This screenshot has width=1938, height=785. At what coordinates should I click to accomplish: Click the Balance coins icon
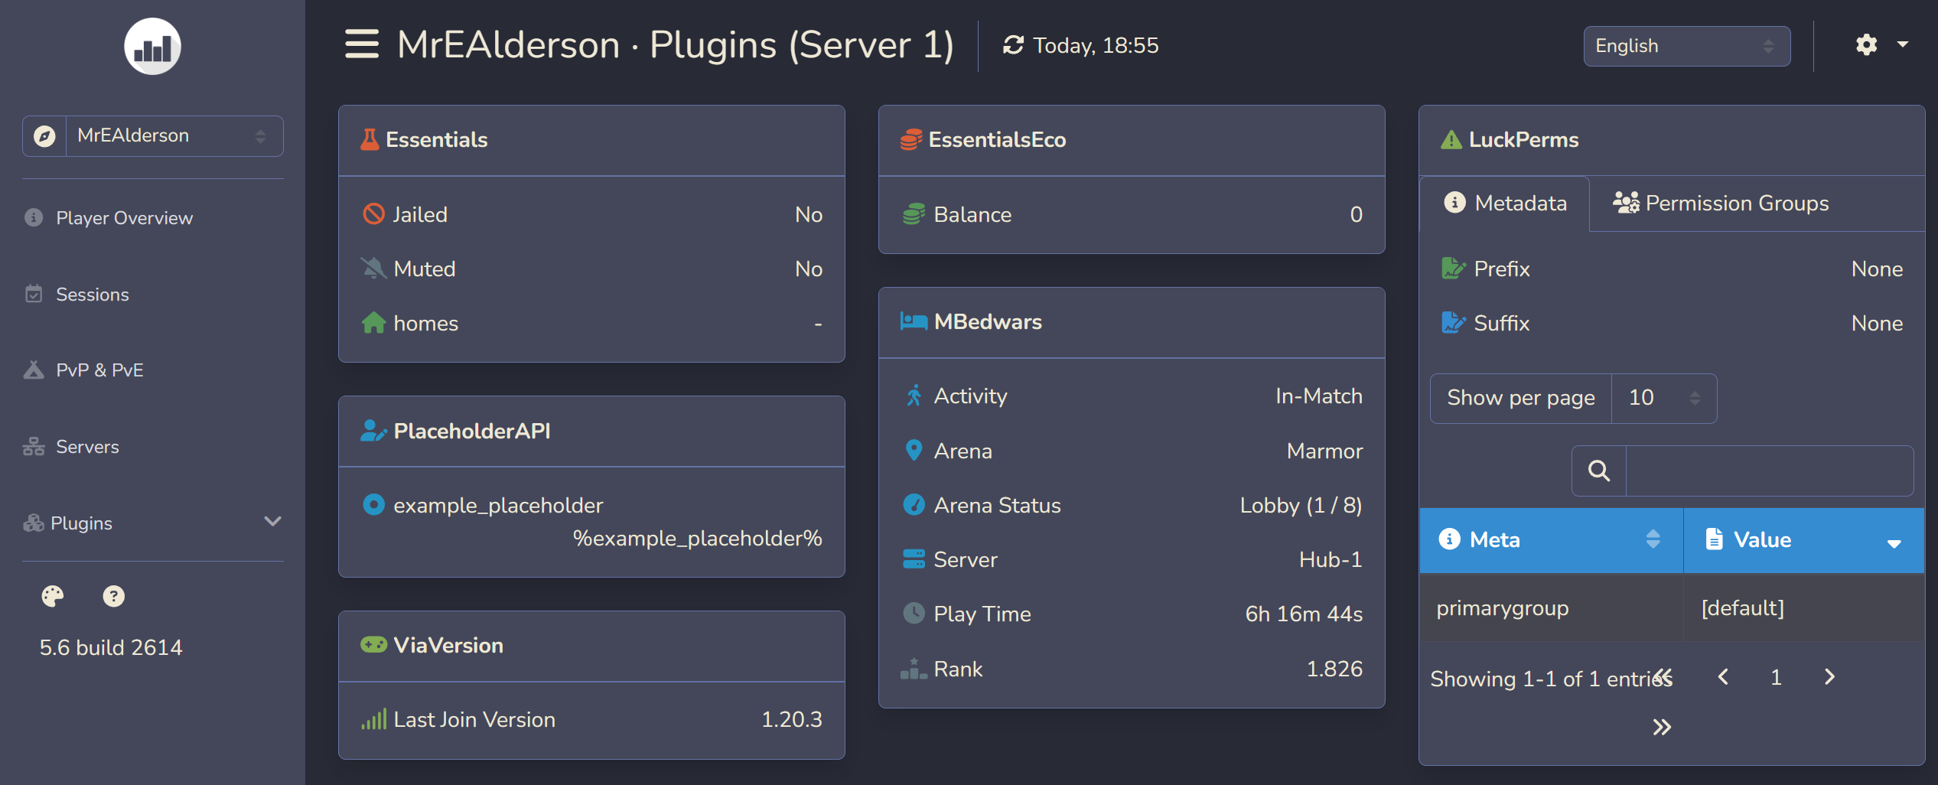pyautogui.click(x=914, y=214)
